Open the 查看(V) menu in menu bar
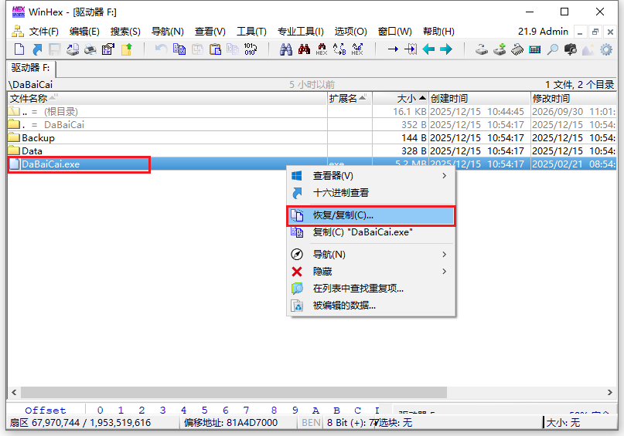624x436 pixels. pos(210,32)
